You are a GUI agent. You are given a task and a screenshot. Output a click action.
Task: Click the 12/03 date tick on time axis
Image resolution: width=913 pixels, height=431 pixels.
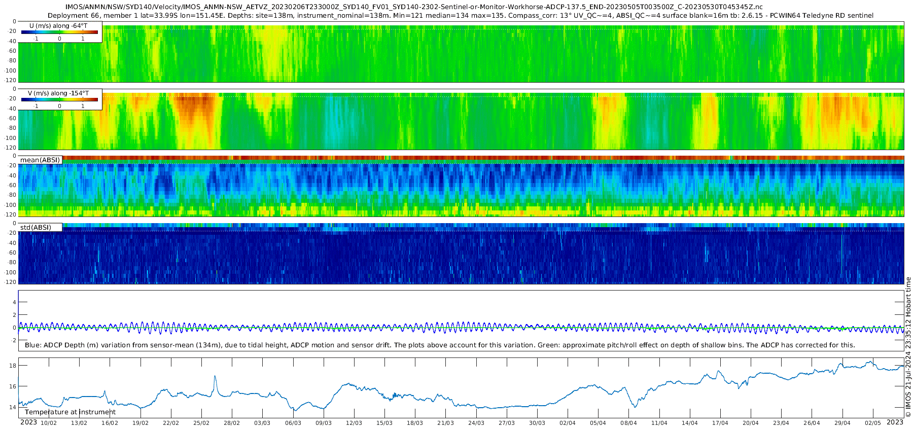pyautogui.click(x=354, y=423)
